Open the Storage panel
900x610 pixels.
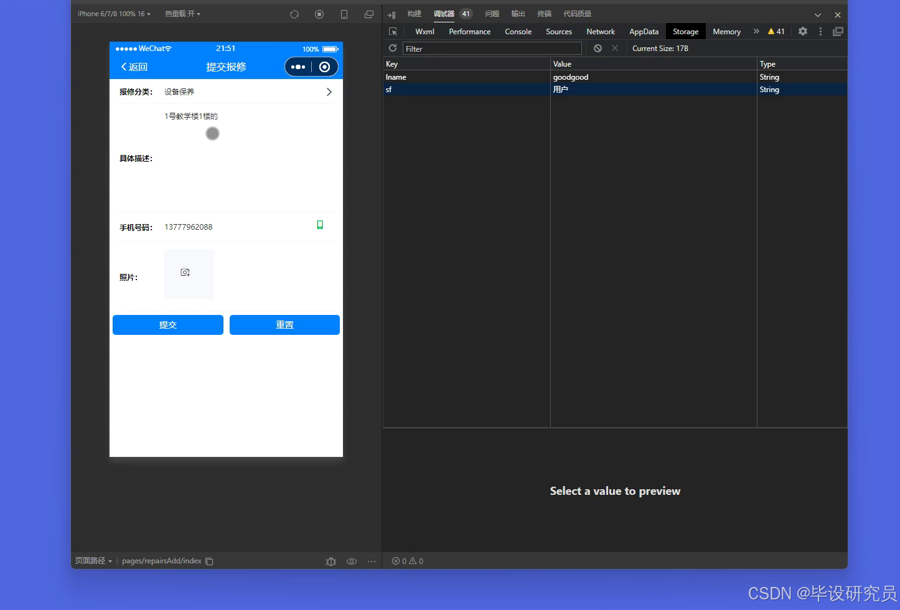(686, 31)
